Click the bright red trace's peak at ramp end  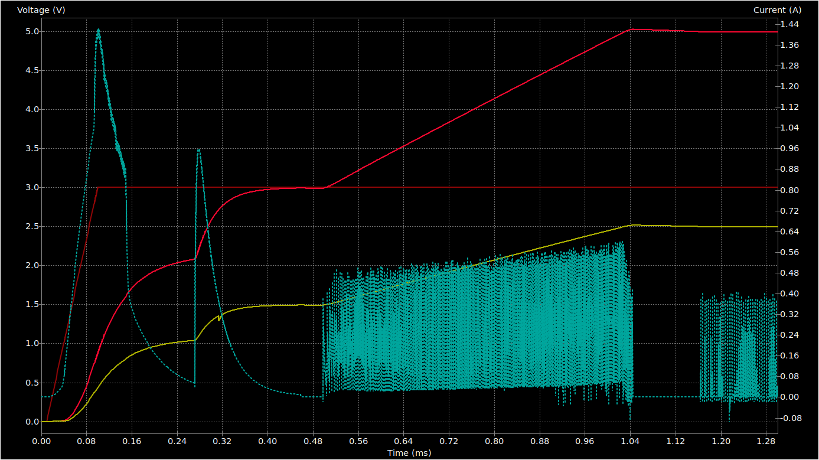click(631, 29)
